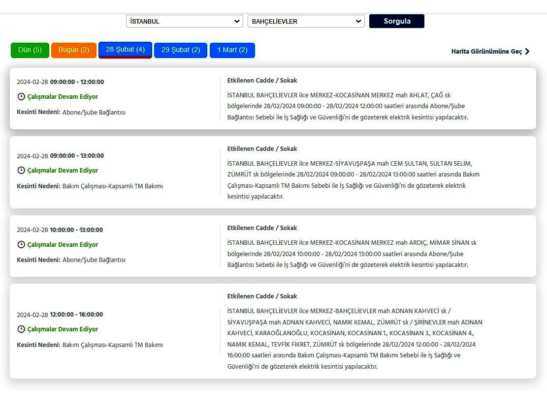Click clock icon in 09:00-12:00 outage card
This screenshot has height=408, width=547.
pyautogui.click(x=21, y=97)
